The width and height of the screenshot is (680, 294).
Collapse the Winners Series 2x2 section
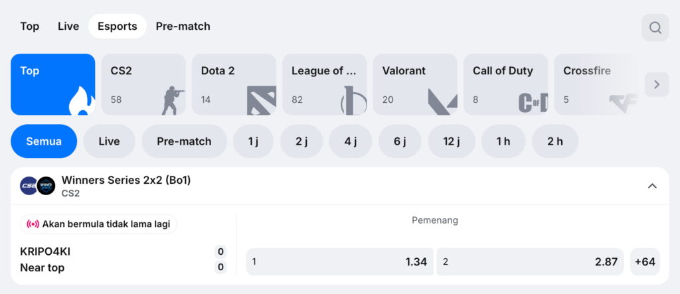tap(652, 186)
